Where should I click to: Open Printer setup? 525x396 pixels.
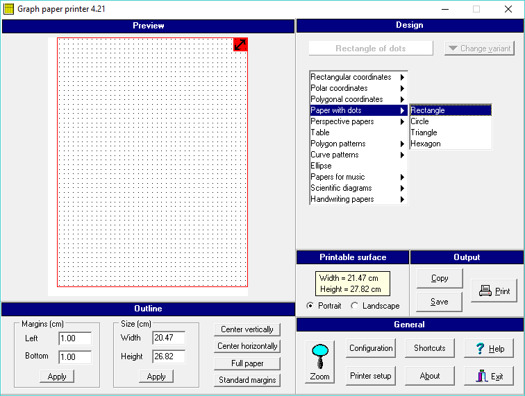tap(371, 376)
